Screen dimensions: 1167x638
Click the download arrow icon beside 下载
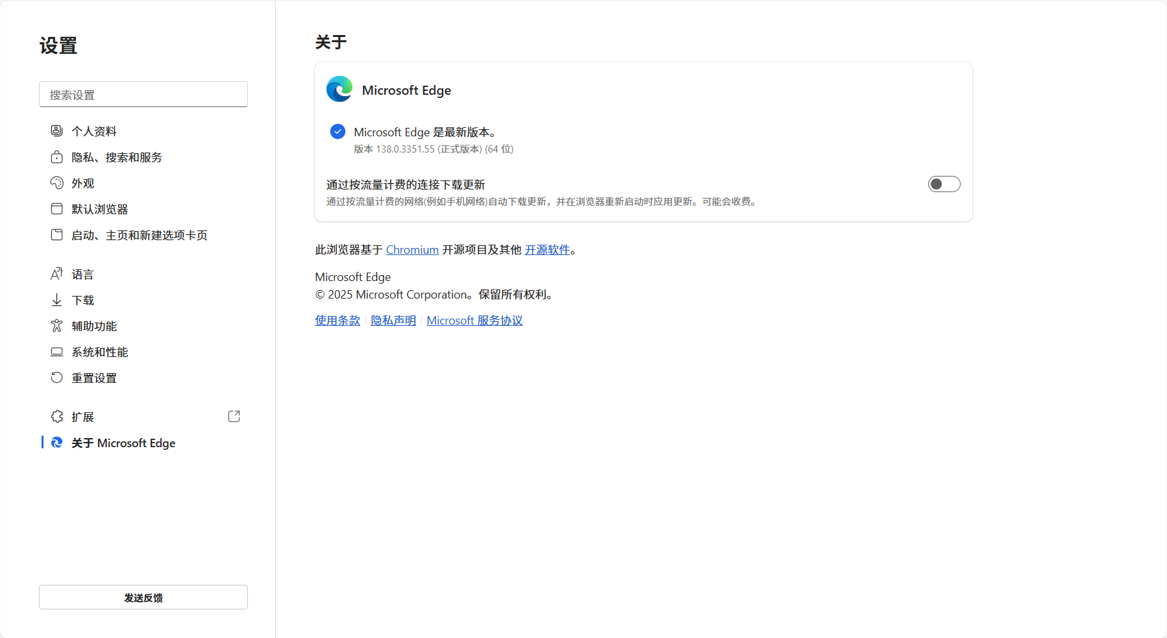(x=57, y=299)
